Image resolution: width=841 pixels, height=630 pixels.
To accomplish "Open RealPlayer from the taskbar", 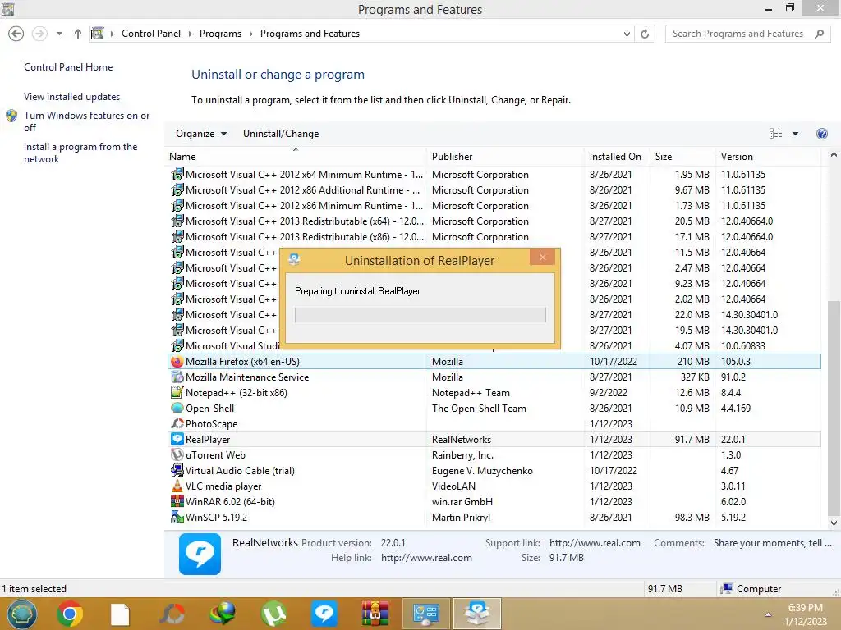I will pyautogui.click(x=324, y=614).
